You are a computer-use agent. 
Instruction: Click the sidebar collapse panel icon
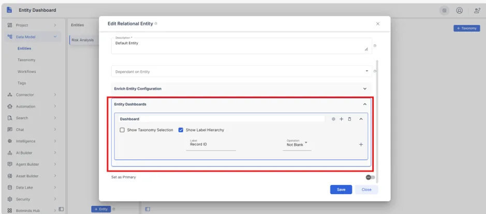pyautogui.click(x=61, y=209)
